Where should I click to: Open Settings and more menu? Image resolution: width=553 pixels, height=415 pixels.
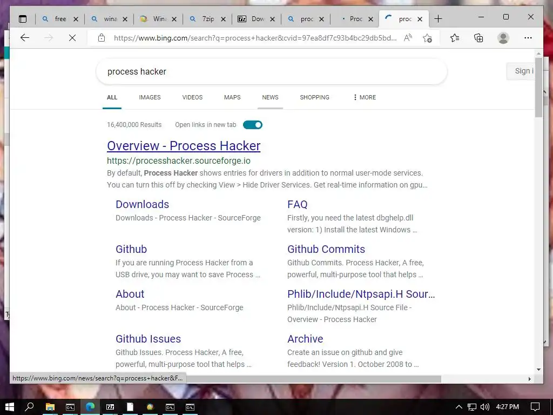(528, 38)
